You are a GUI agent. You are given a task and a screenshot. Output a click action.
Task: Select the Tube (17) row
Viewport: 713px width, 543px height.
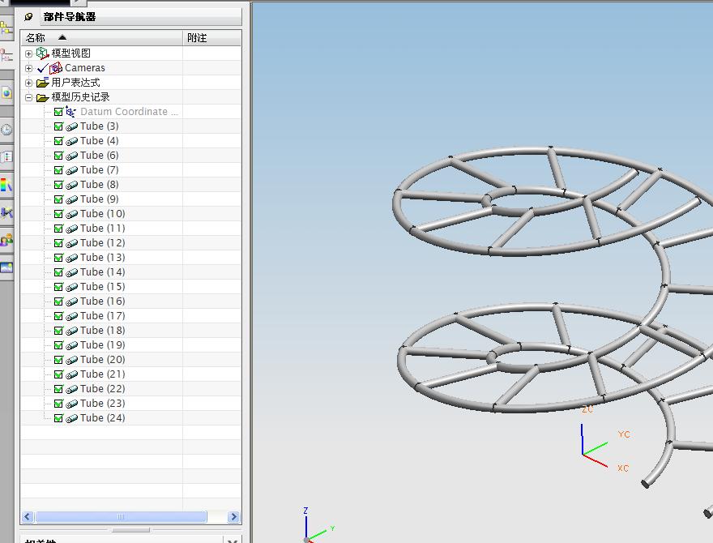(x=131, y=316)
